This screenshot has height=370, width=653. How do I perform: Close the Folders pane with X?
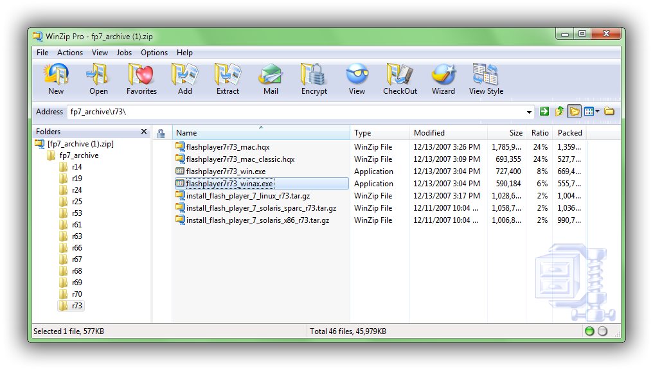click(144, 132)
